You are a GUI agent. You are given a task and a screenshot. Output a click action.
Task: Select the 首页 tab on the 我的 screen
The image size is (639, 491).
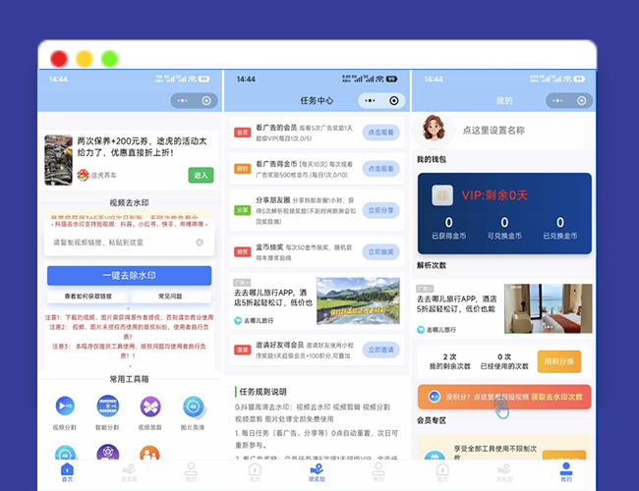(x=442, y=472)
